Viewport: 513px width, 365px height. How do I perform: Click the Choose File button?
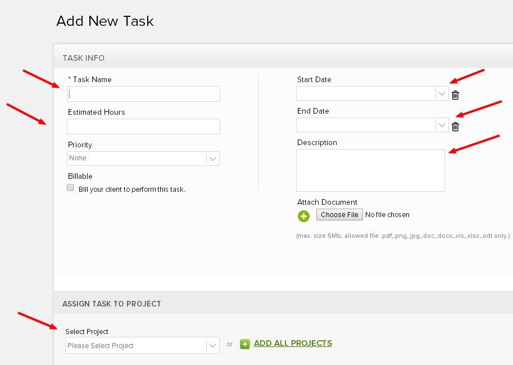click(339, 215)
